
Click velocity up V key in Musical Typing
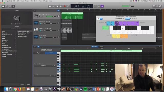[x=126, y=36]
